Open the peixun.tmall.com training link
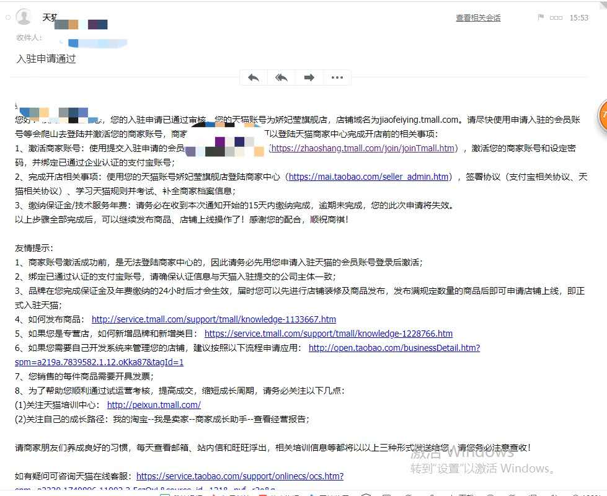 click(154, 405)
